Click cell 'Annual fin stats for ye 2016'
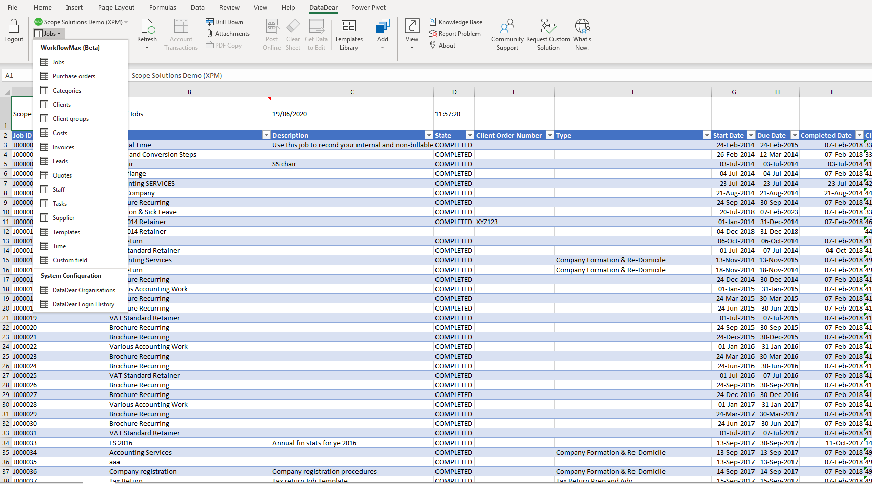 [x=352, y=443]
